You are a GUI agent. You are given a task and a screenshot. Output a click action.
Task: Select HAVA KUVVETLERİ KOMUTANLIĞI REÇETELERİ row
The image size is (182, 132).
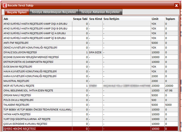tap(91, 71)
